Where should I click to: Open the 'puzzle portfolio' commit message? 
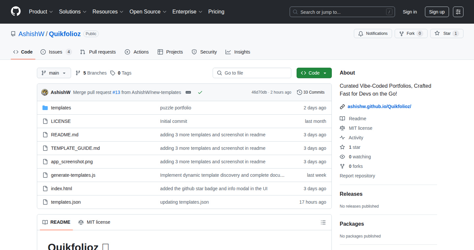tap(175, 108)
